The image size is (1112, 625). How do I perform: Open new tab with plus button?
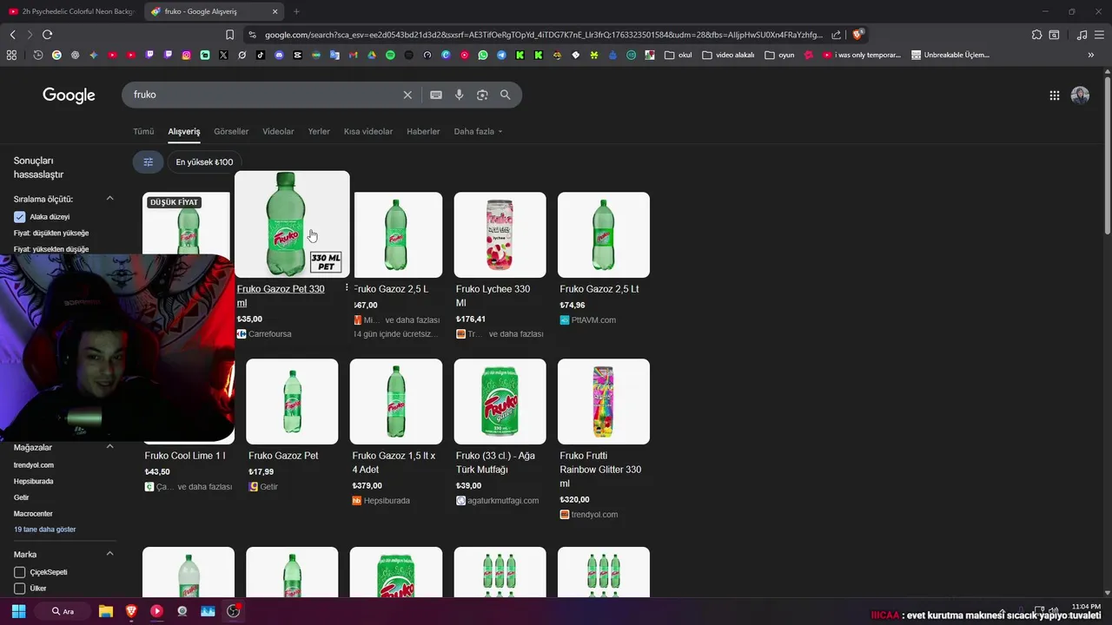click(x=296, y=11)
